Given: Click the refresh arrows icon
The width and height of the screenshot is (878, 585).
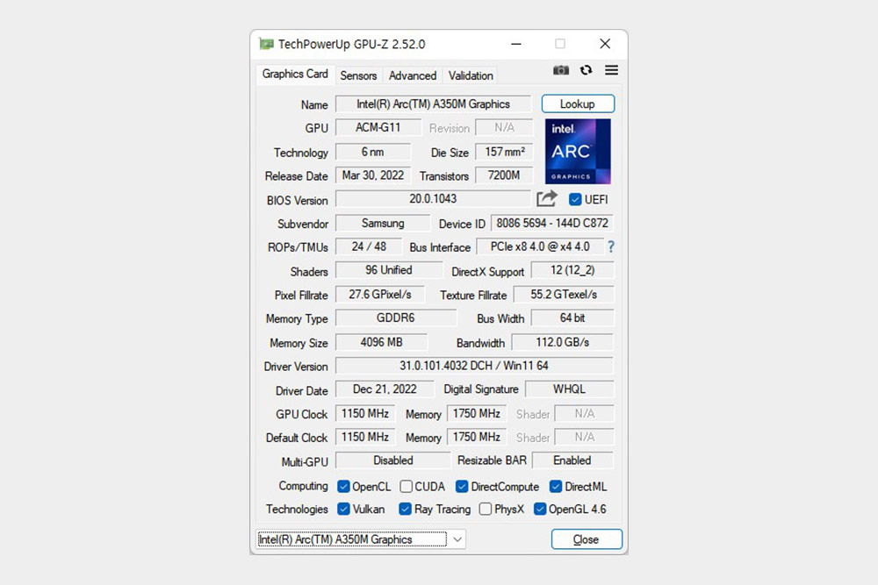Looking at the screenshot, I should [x=586, y=70].
